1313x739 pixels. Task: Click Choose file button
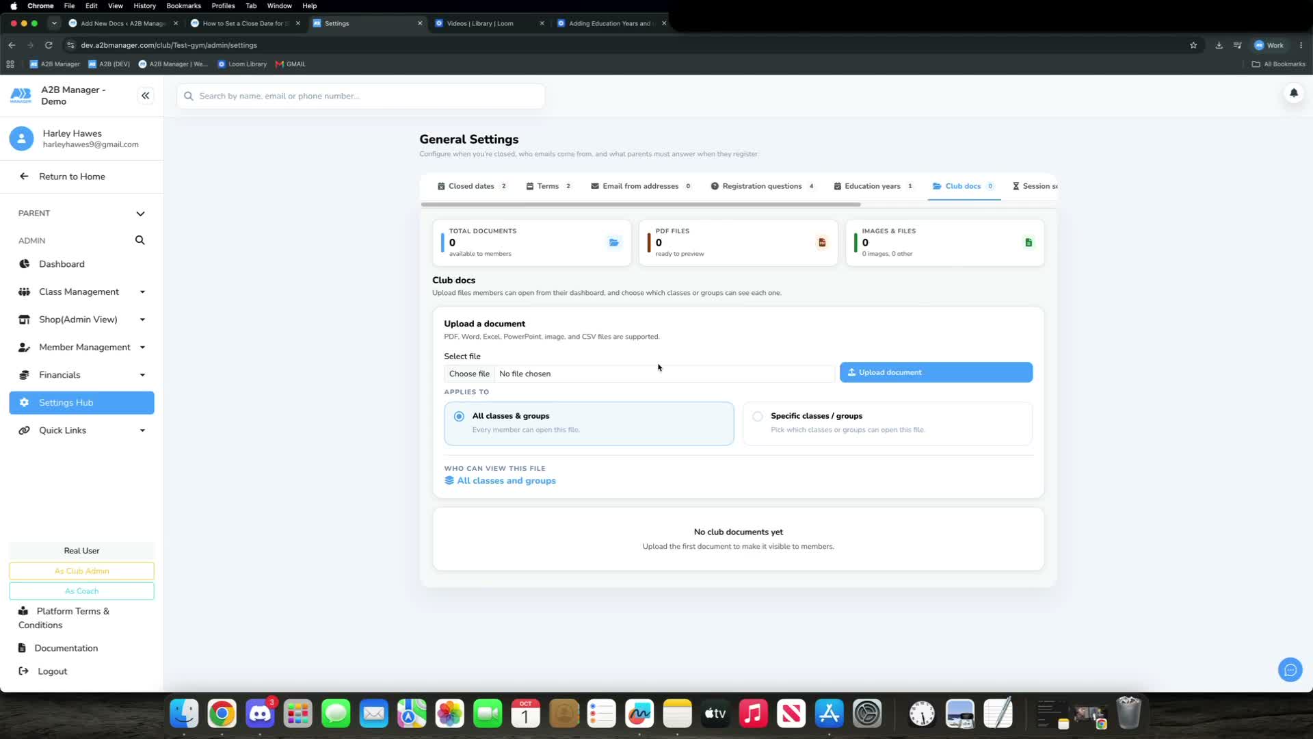pyautogui.click(x=469, y=374)
